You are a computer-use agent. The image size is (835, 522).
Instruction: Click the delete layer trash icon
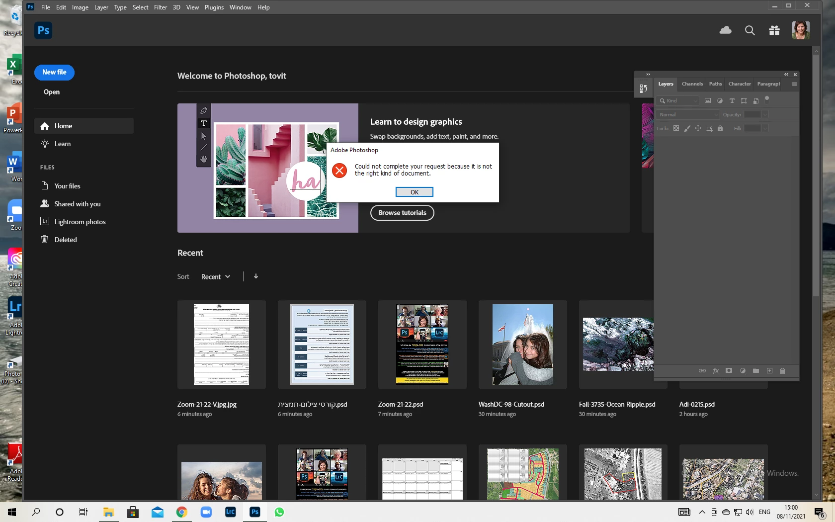pos(783,371)
